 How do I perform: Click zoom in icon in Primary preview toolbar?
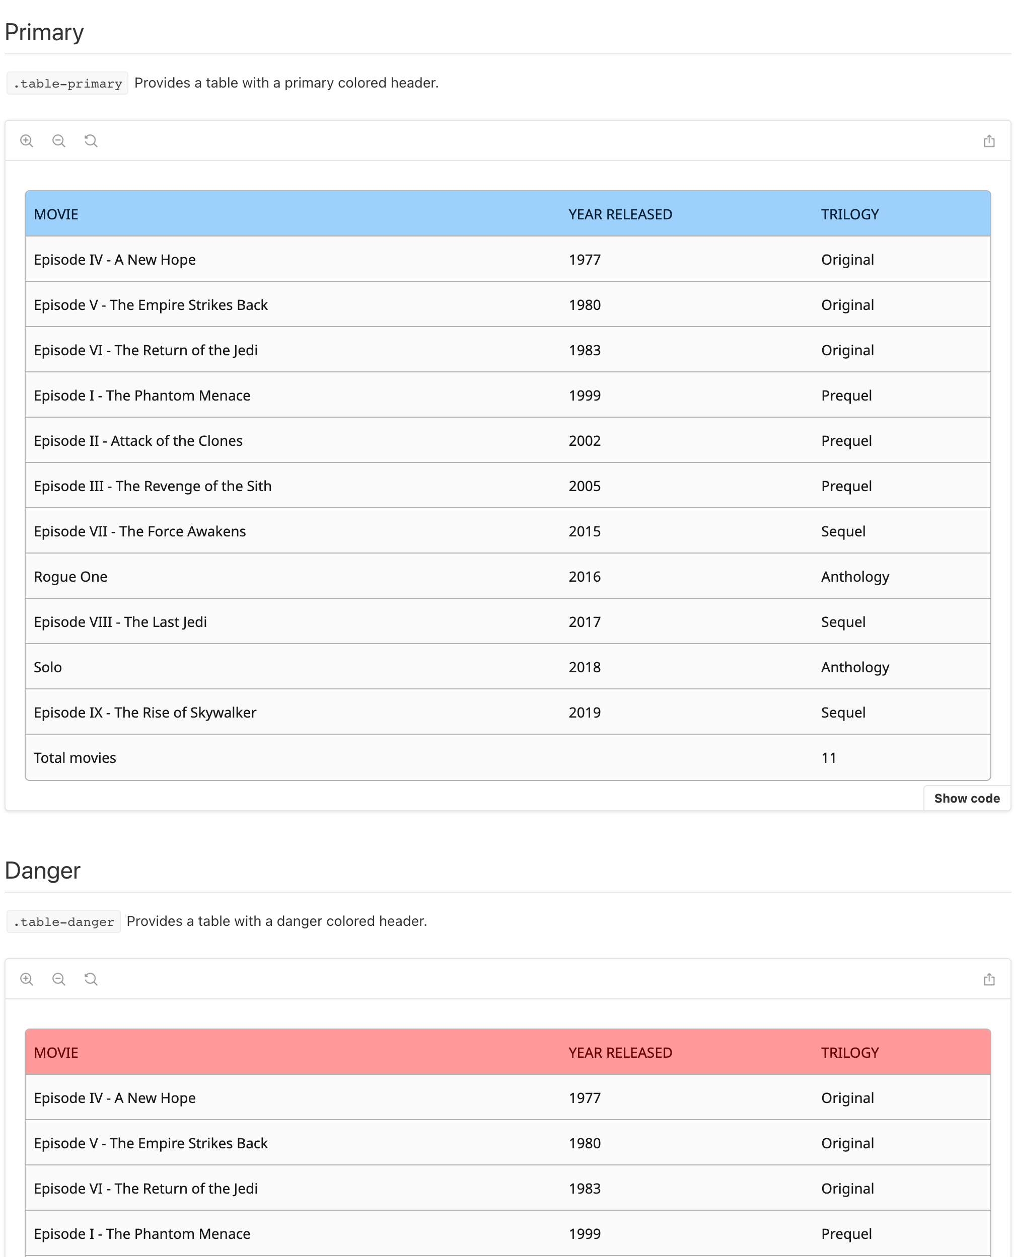pos(26,141)
